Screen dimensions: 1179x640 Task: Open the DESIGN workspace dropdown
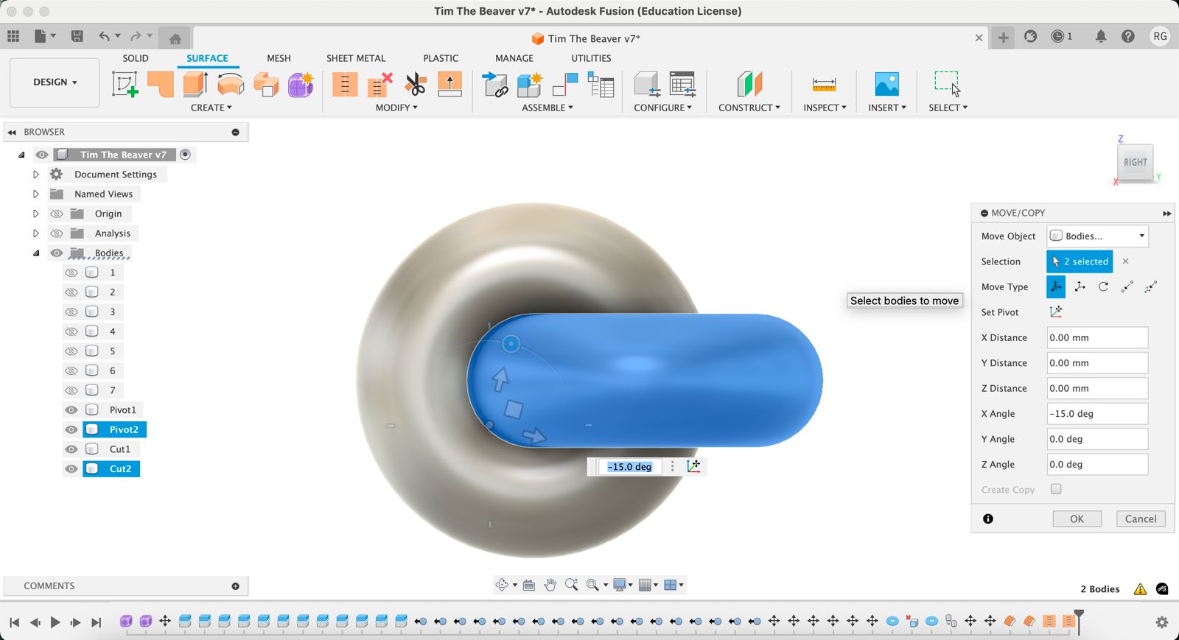[x=55, y=82]
